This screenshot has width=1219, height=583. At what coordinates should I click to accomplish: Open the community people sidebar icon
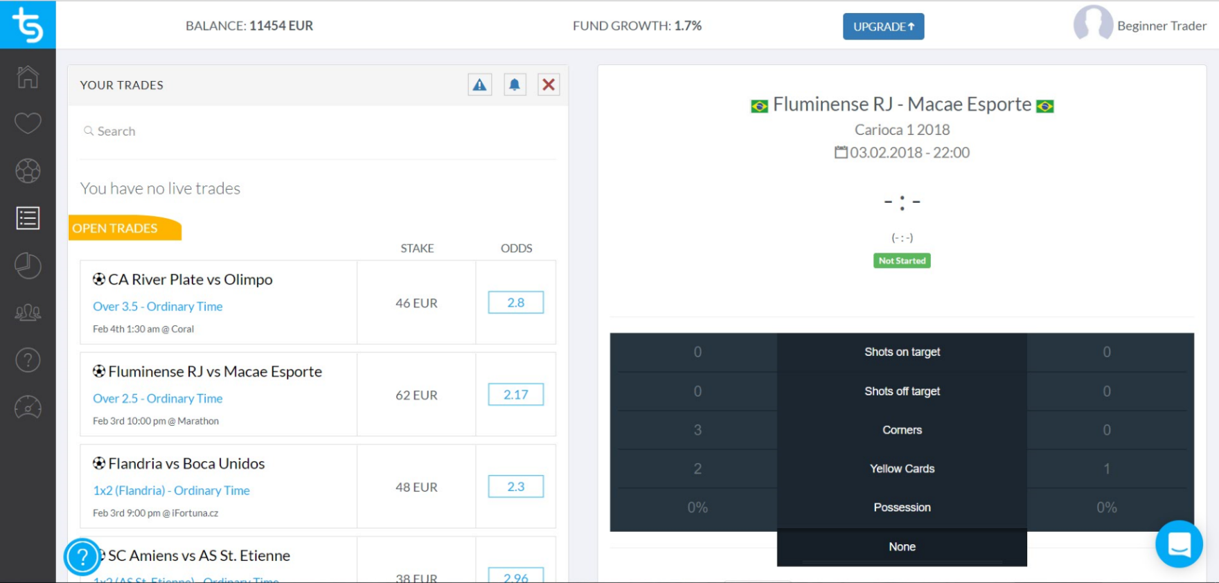[x=28, y=313]
